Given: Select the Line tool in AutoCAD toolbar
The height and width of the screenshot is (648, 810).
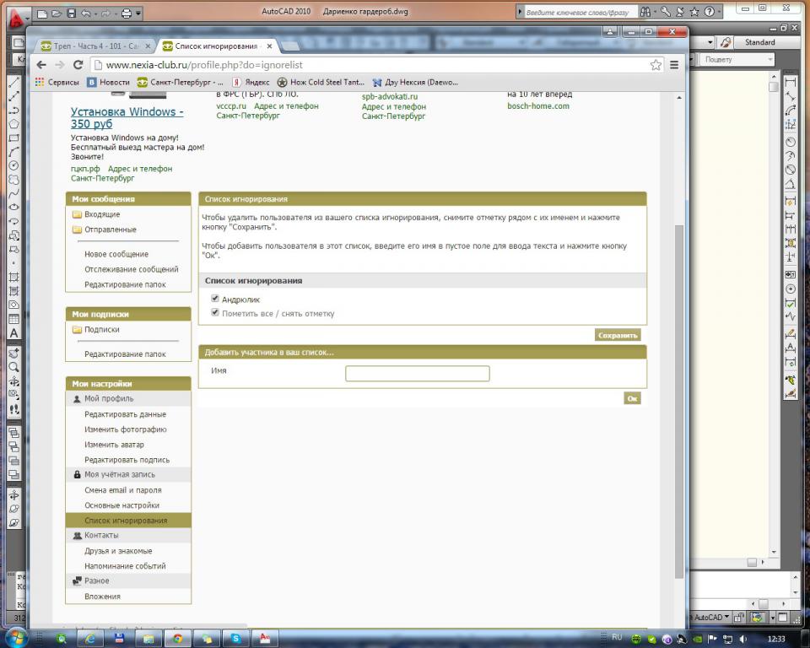Looking at the screenshot, I should [13, 83].
